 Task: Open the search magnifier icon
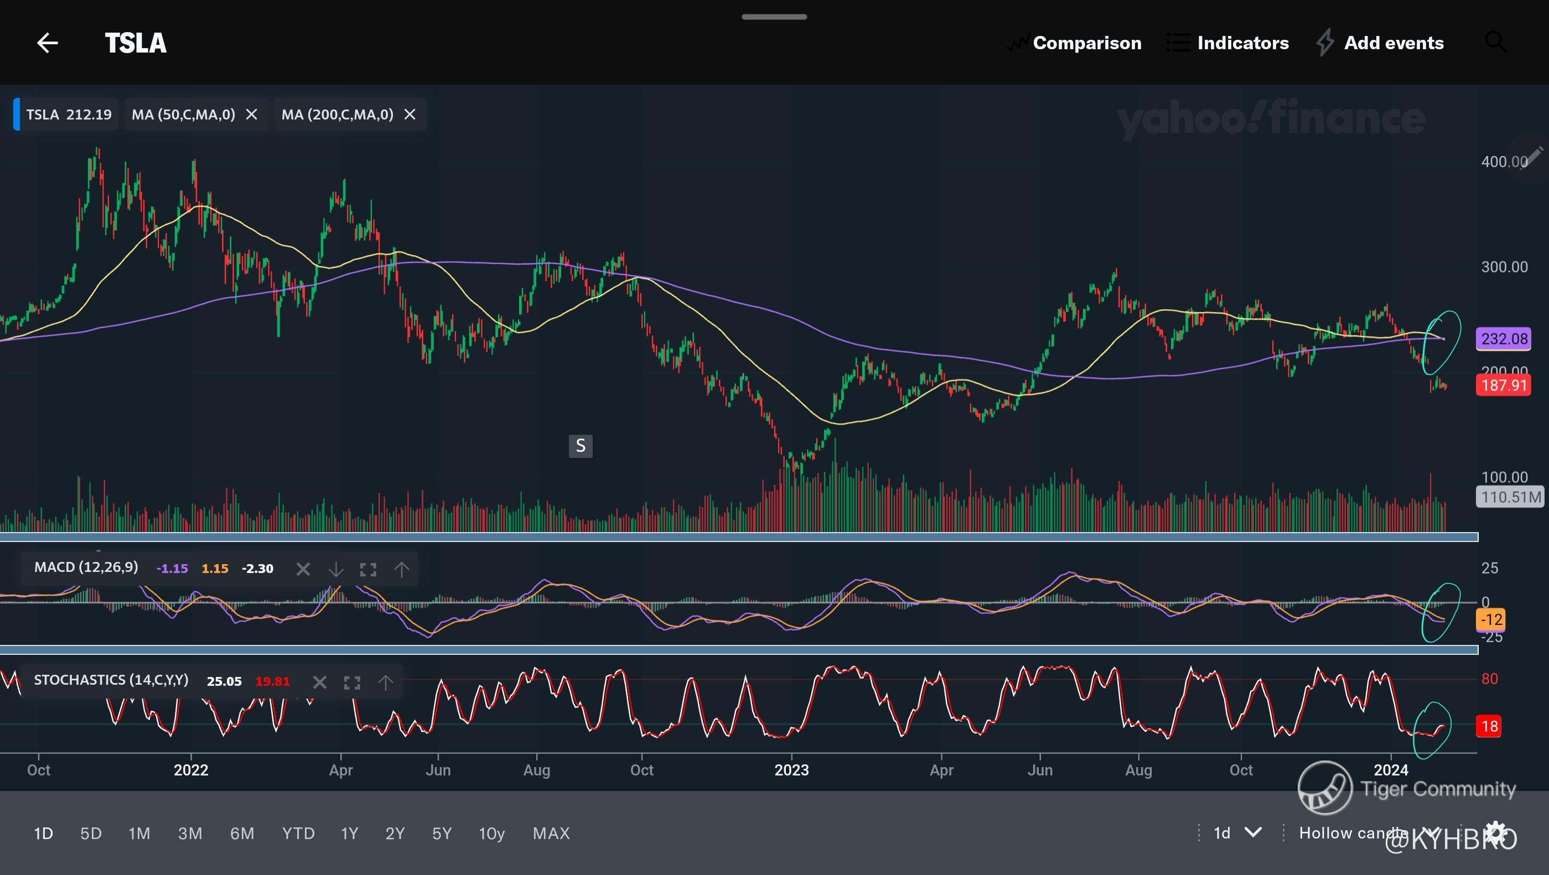1495,43
